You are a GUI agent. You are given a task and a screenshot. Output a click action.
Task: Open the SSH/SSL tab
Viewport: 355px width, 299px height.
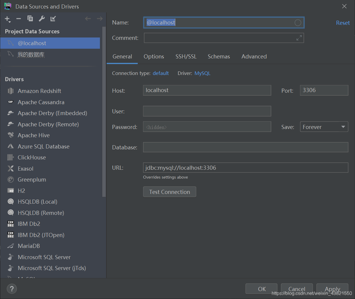(186, 56)
